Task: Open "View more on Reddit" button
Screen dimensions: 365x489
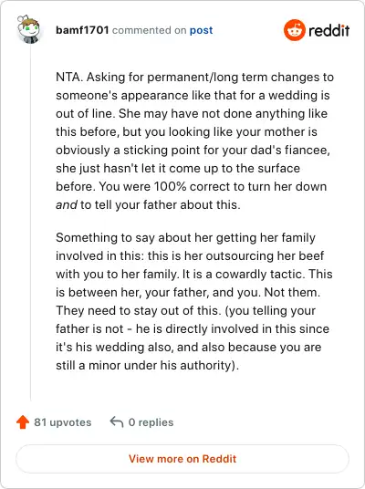Action: (182, 459)
